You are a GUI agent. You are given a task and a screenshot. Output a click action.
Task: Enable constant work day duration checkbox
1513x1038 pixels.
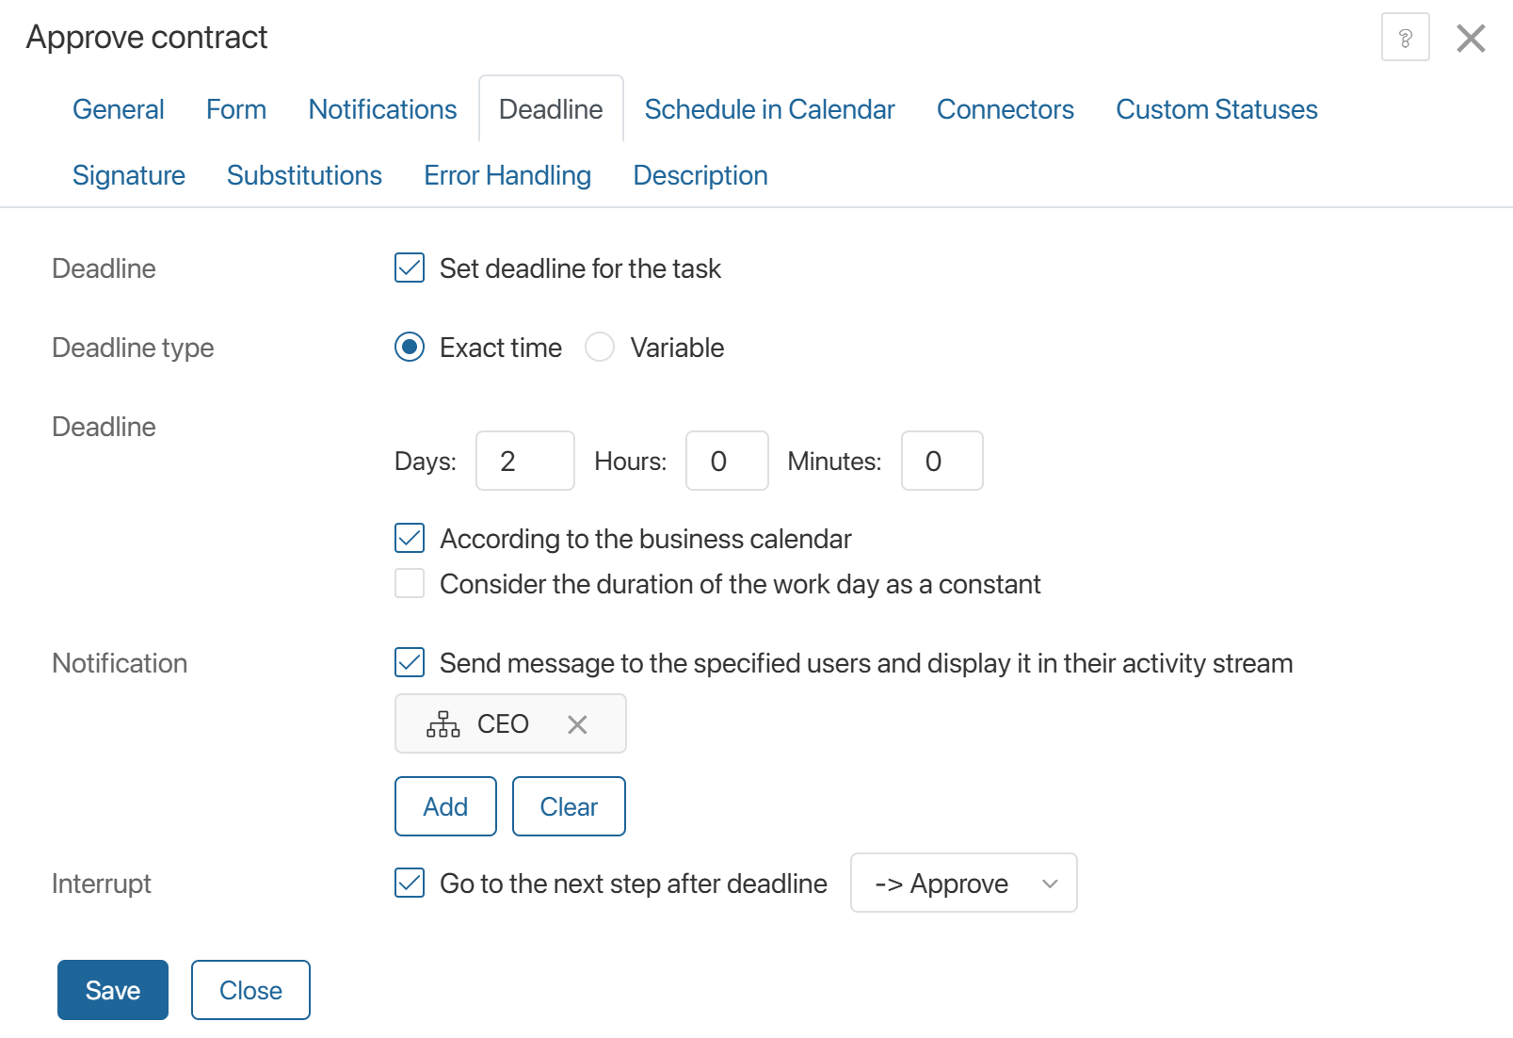(410, 584)
